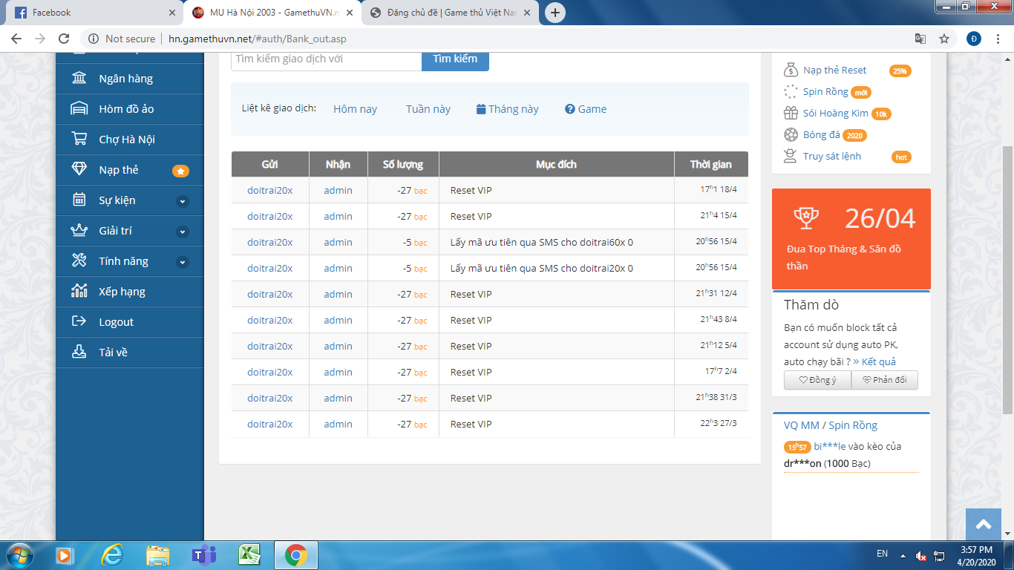Click the bank icon beside Ngân hàng

click(79, 79)
